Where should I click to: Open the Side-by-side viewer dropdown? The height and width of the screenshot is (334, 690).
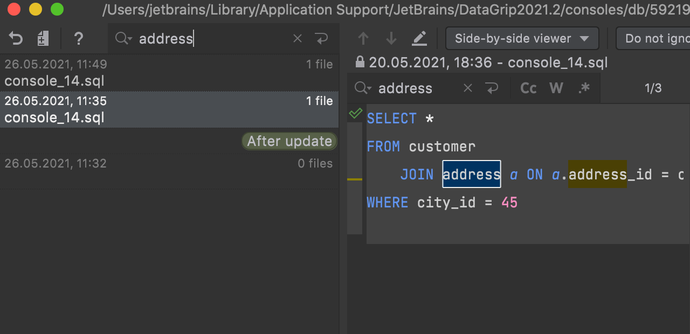[522, 39]
